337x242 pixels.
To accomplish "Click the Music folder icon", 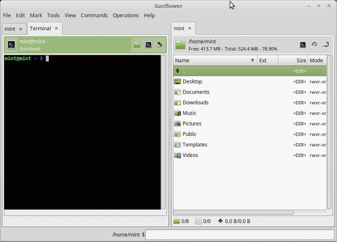I will click(177, 113).
